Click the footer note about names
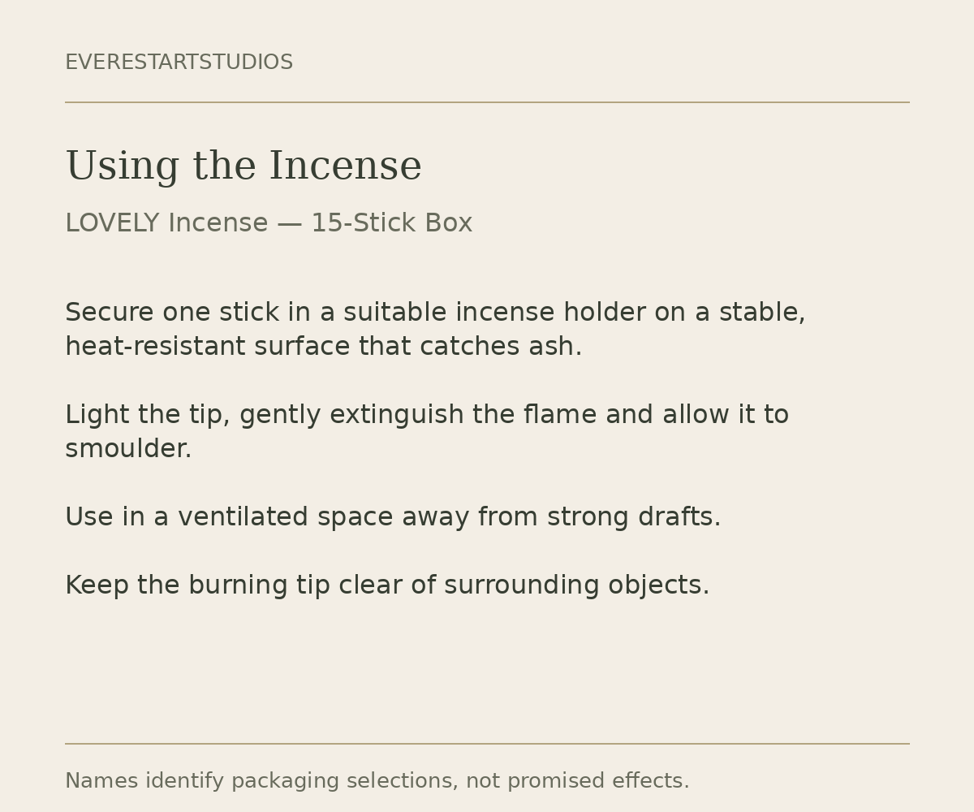The width and height of the screenshot is (974, 812). 377,781
